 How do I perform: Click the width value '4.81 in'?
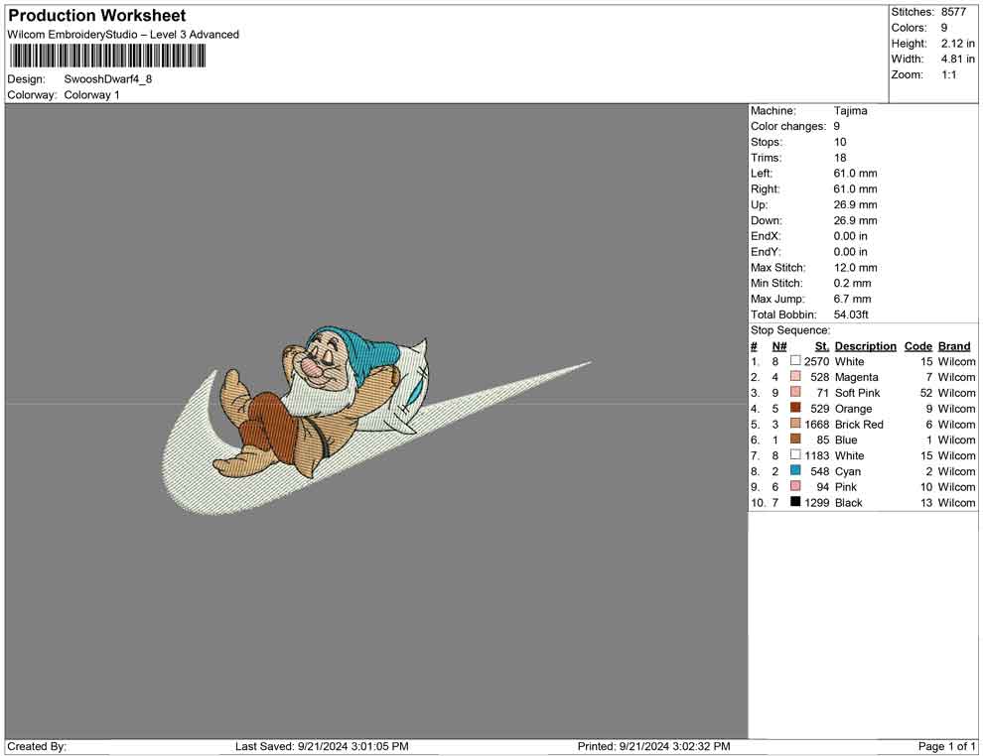957,59
